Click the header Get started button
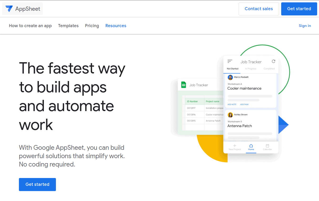 [x=299, y=9]
